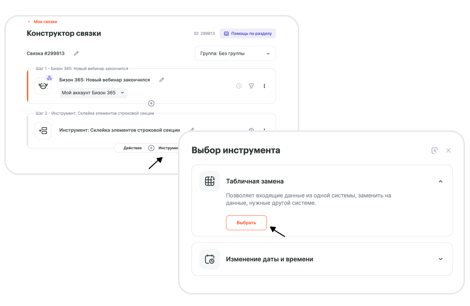Open the Мой аккаунт Бизон 365 dropdown
470x306 pixels.
93,93
